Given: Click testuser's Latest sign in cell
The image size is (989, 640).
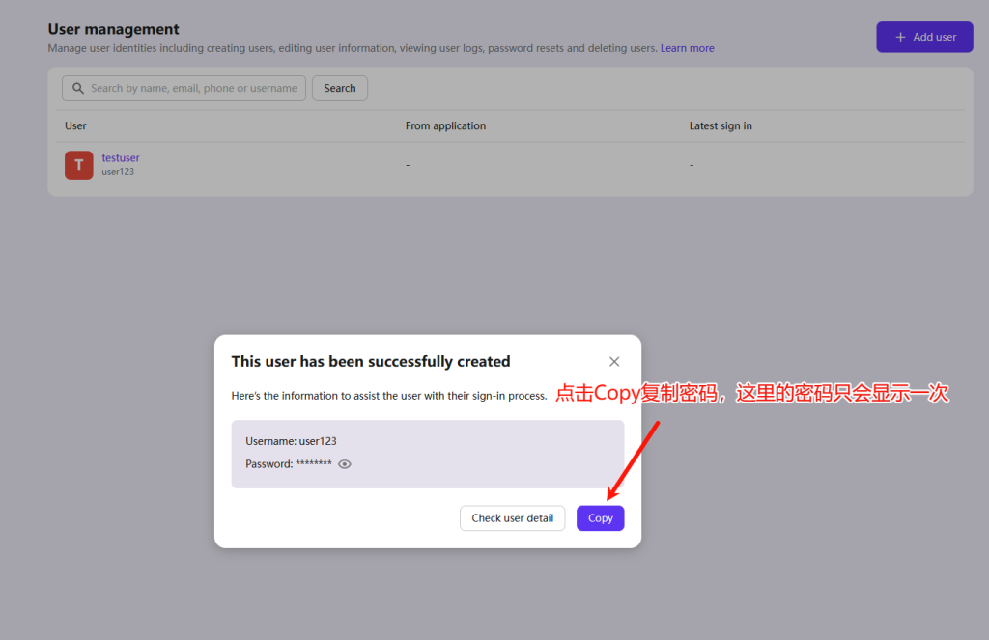Looking at the screenshot, I should (x=692, y=165).
